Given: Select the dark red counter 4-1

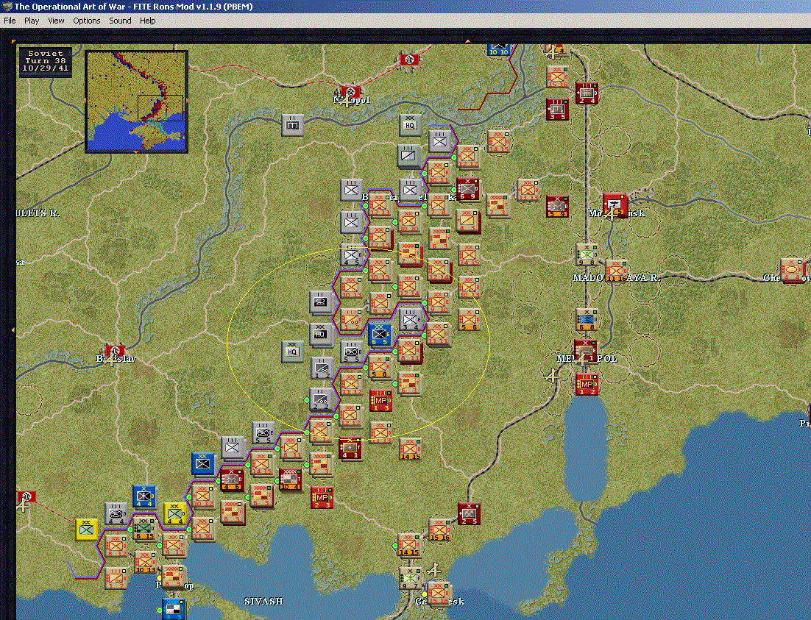Looking at the screenshot, I should click(350, 449).
